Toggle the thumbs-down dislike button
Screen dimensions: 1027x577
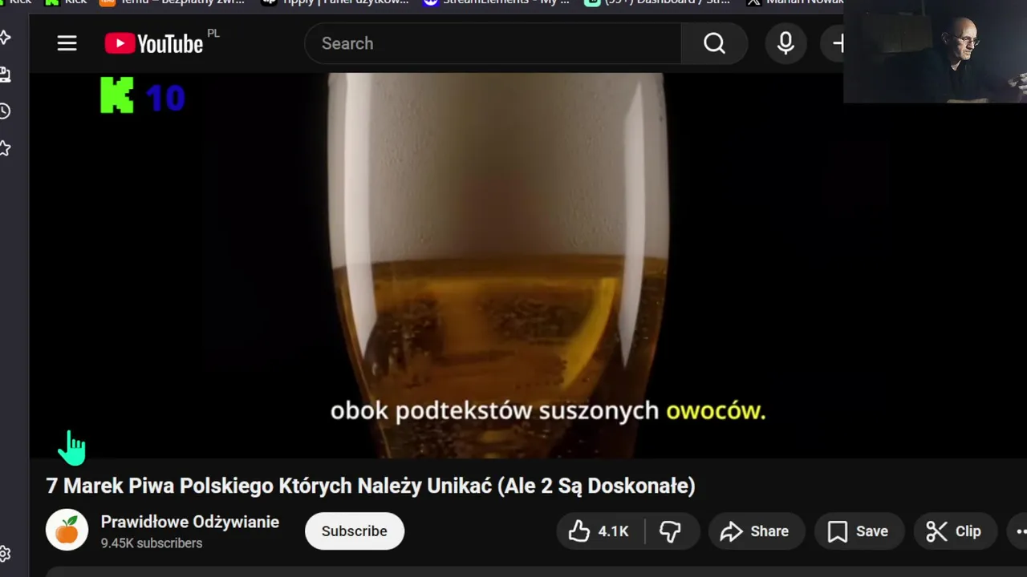pos(670,531)
